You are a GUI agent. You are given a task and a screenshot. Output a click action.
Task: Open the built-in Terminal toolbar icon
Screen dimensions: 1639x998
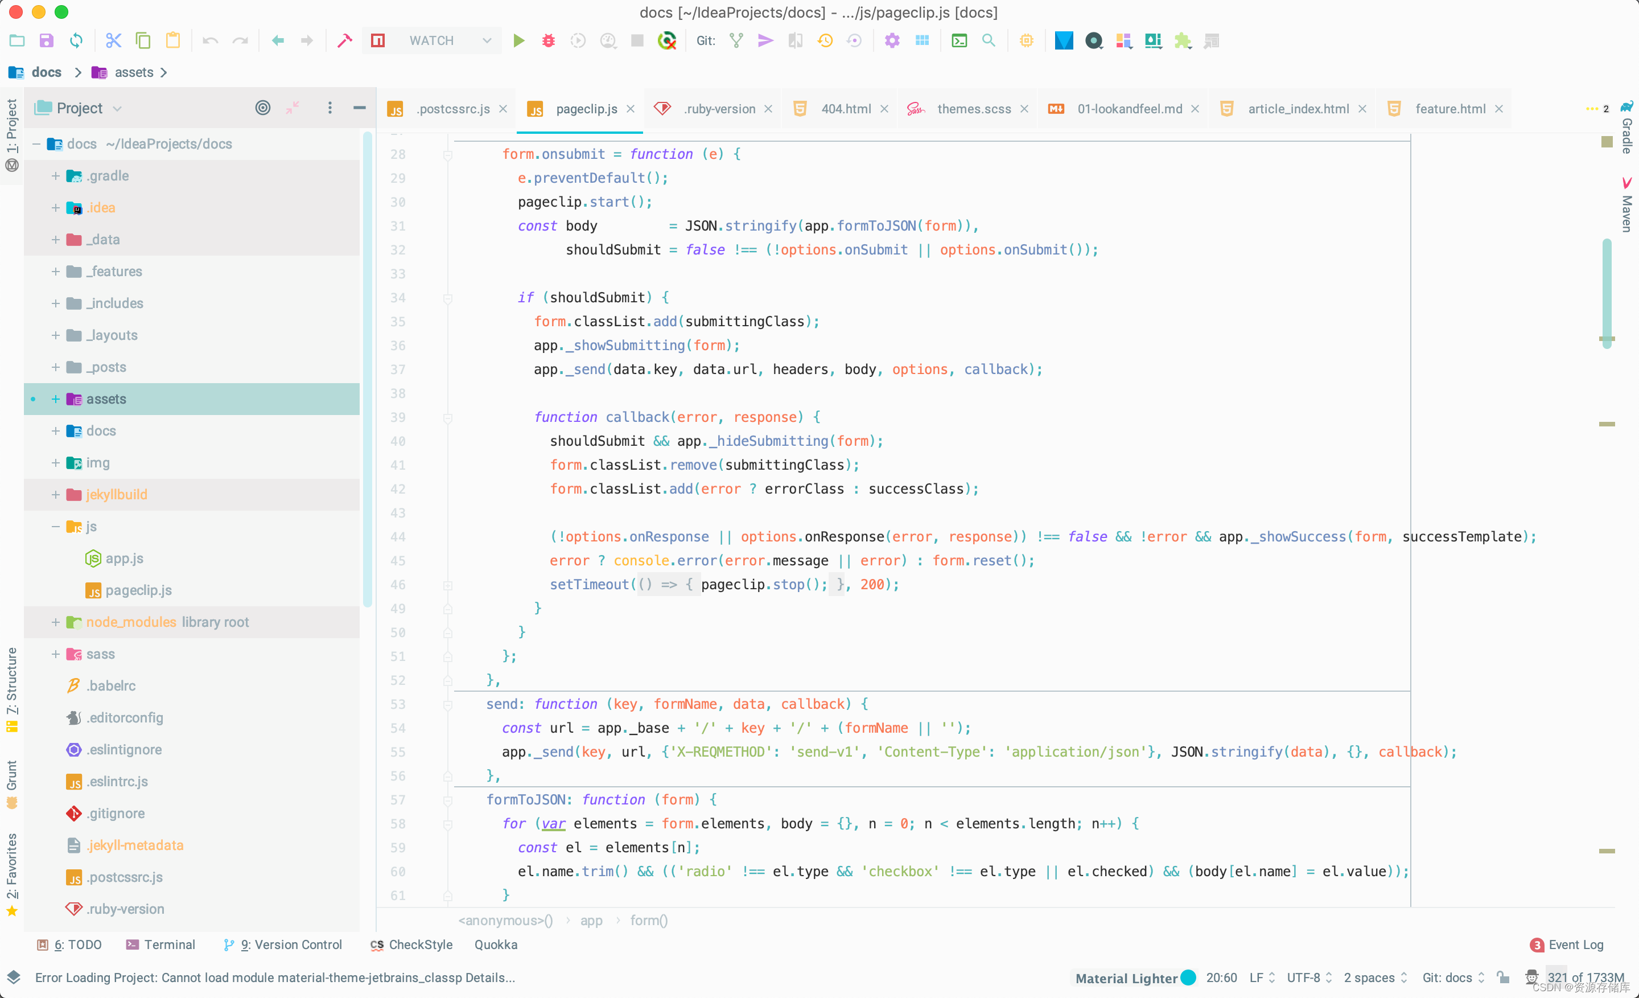click(x=959, y=40)
